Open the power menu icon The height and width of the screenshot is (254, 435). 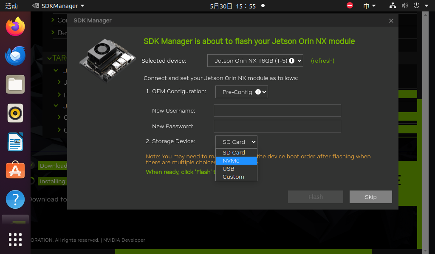[416, 6]
